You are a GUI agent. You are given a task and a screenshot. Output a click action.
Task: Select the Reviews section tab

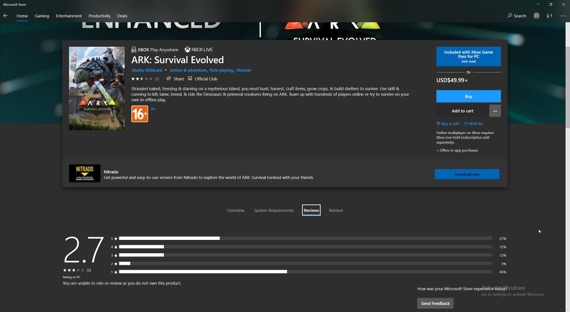click(x=311, y=211)
